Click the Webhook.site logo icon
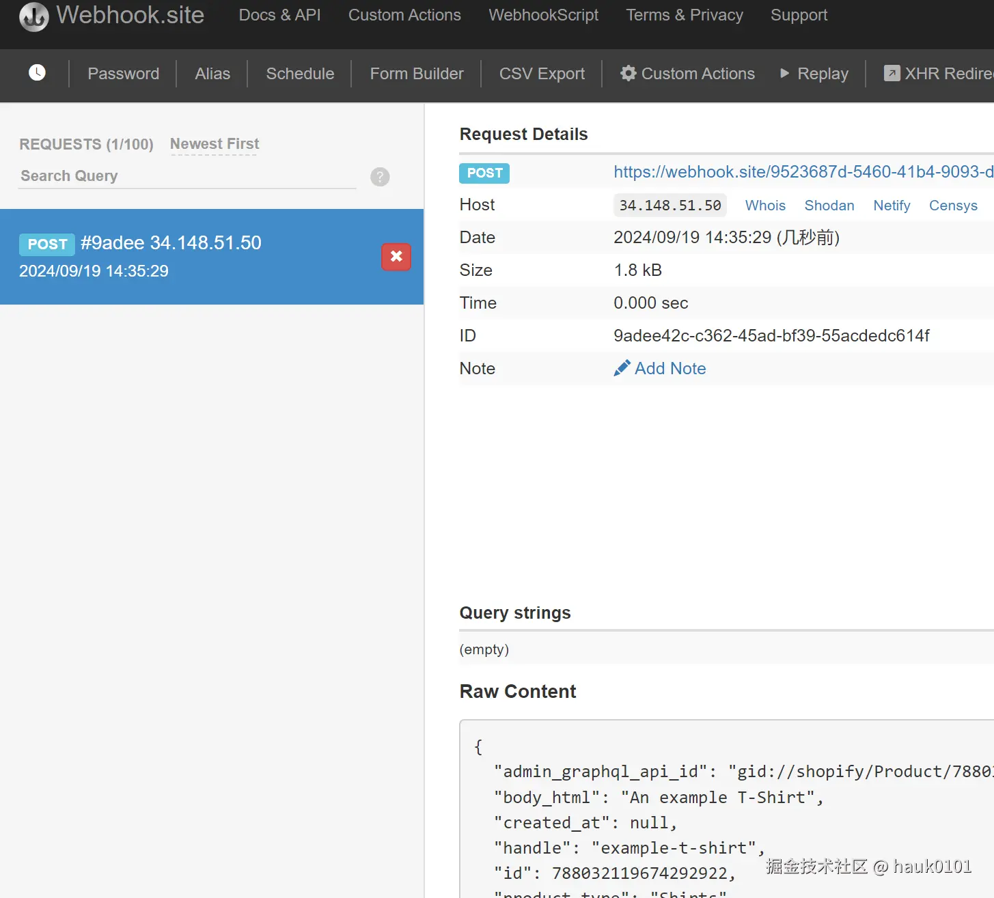 coord(33,16)
